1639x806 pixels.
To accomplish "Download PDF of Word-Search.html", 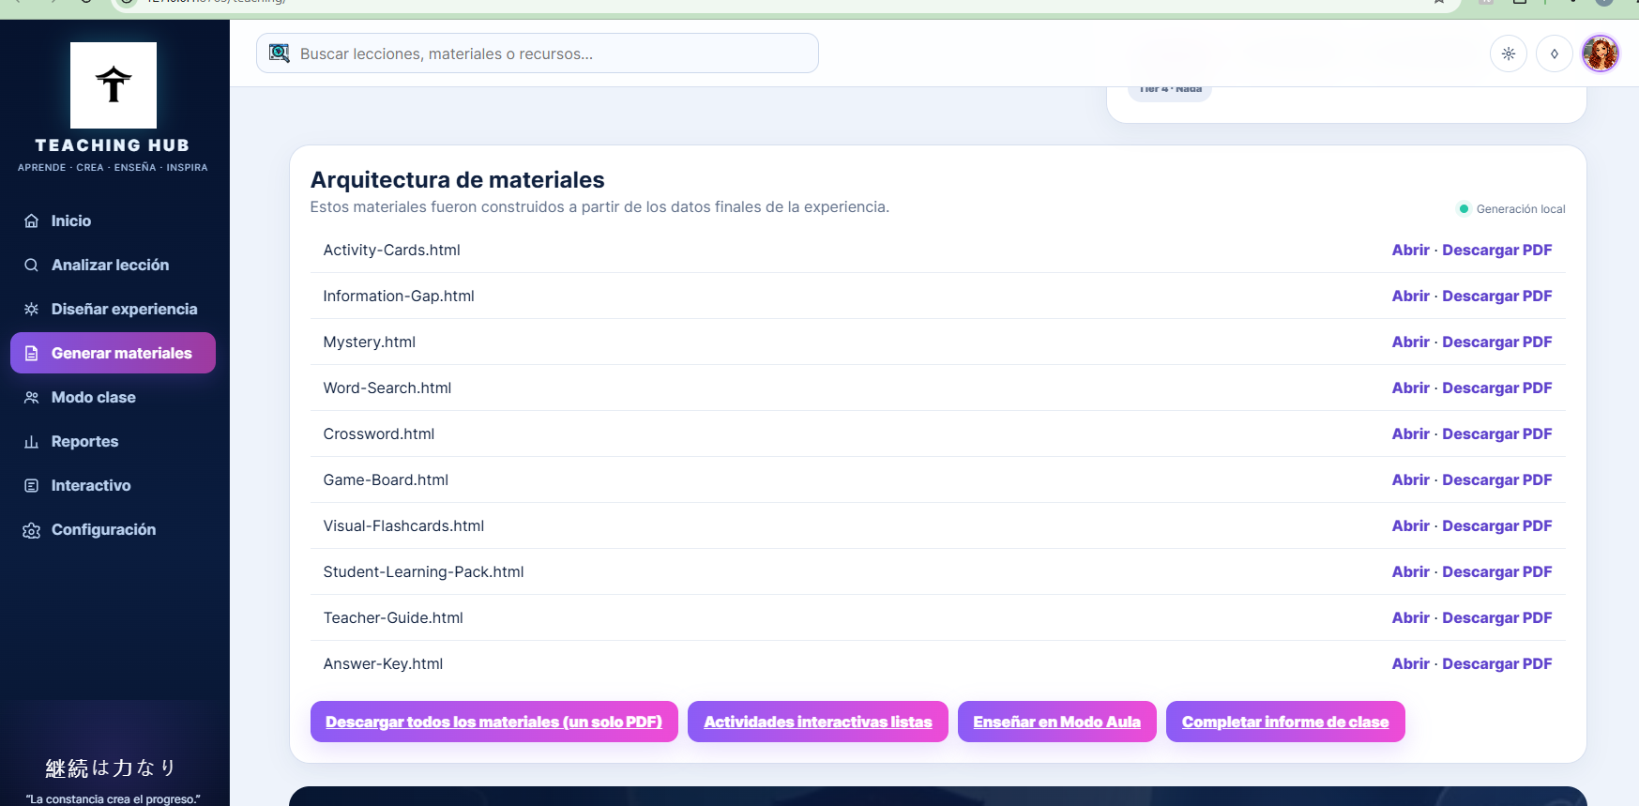I will (x=1497, y=388).
